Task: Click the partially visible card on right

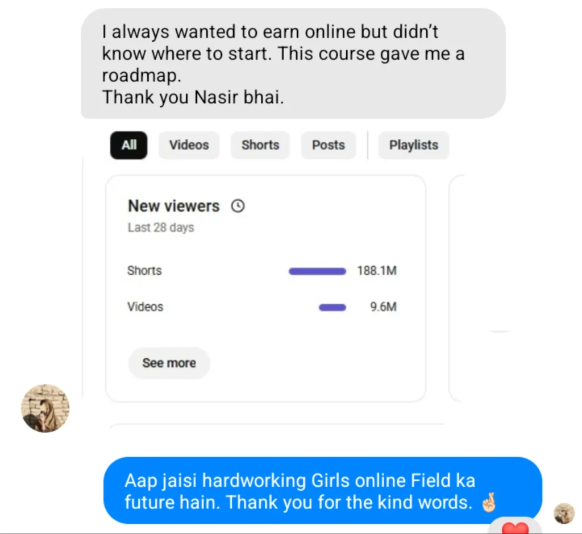Action: coord(456,288)
